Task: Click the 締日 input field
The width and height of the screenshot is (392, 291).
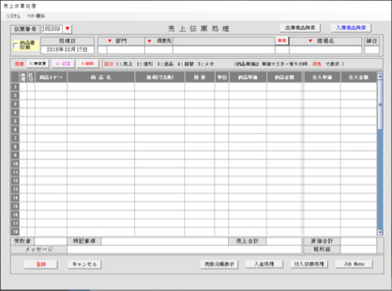Action: [x=371, y=50]
